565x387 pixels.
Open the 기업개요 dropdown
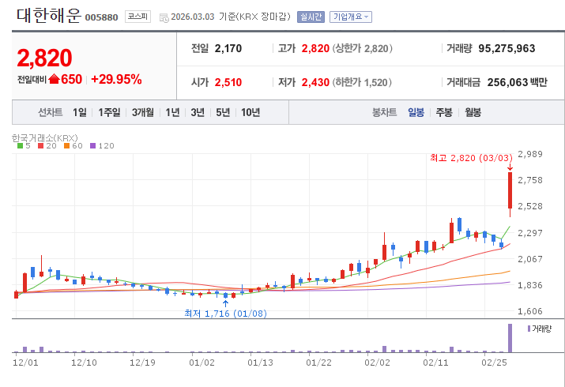351,17
